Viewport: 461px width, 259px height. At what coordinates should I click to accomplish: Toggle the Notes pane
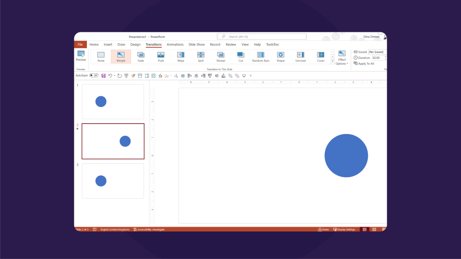(324, 229)
